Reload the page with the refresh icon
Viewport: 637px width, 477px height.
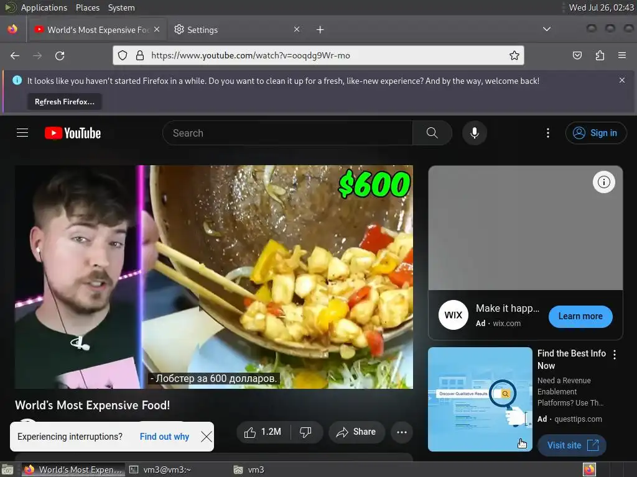(x=60, y=55)
